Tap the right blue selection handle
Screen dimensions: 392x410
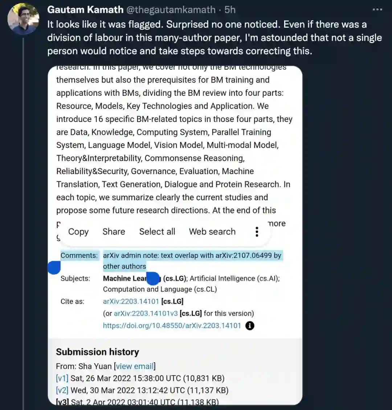tap(153, 278)
